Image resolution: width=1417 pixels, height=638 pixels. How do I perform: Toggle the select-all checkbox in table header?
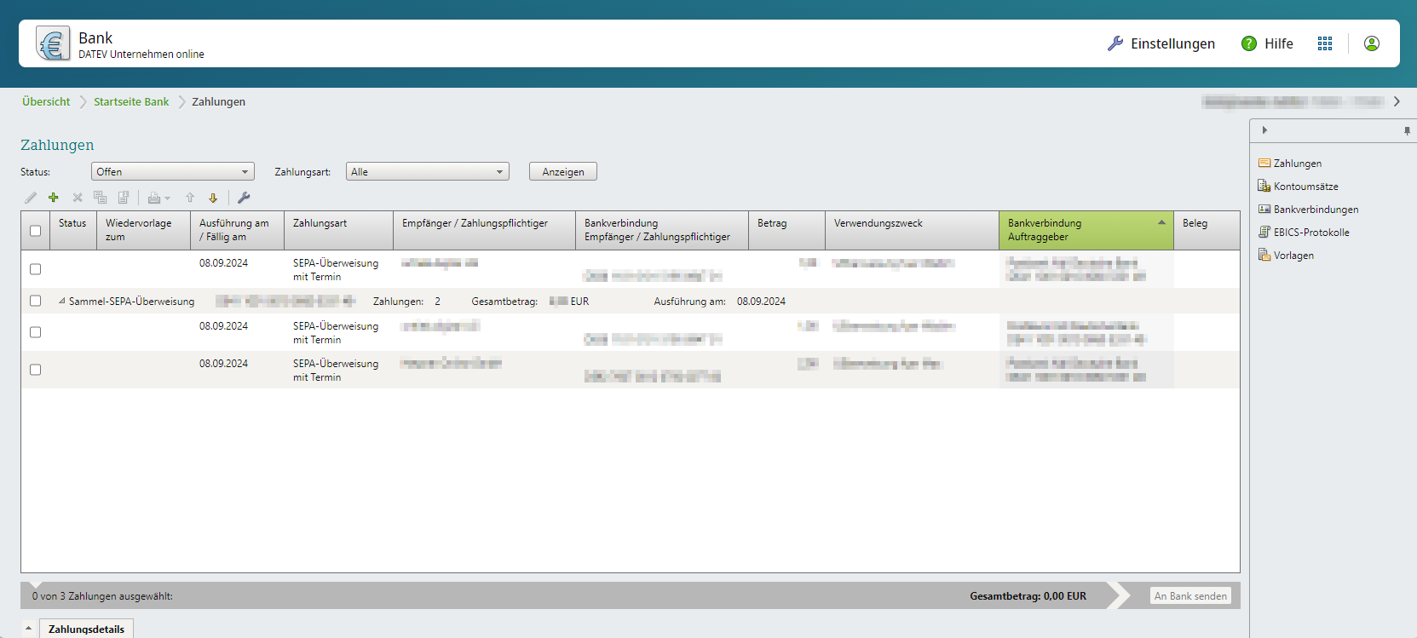click(x=35, y=231)
